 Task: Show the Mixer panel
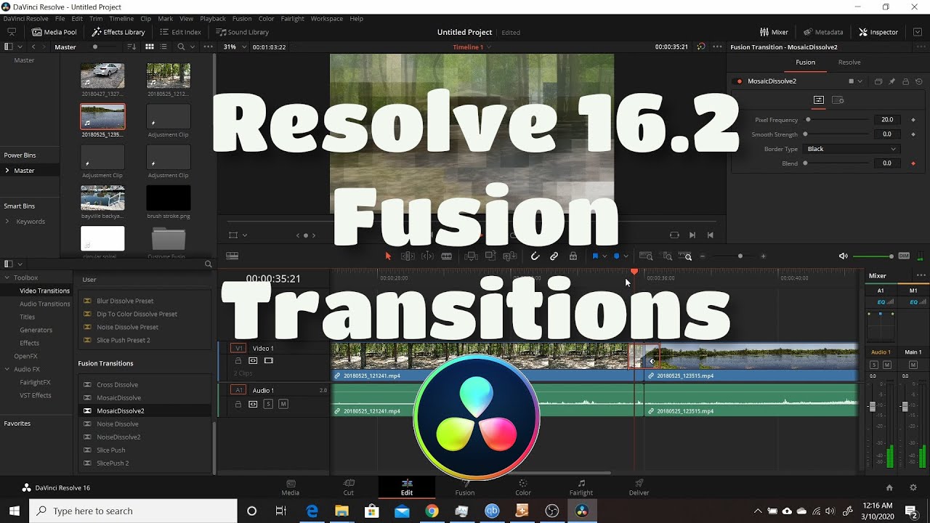[774, 32]
